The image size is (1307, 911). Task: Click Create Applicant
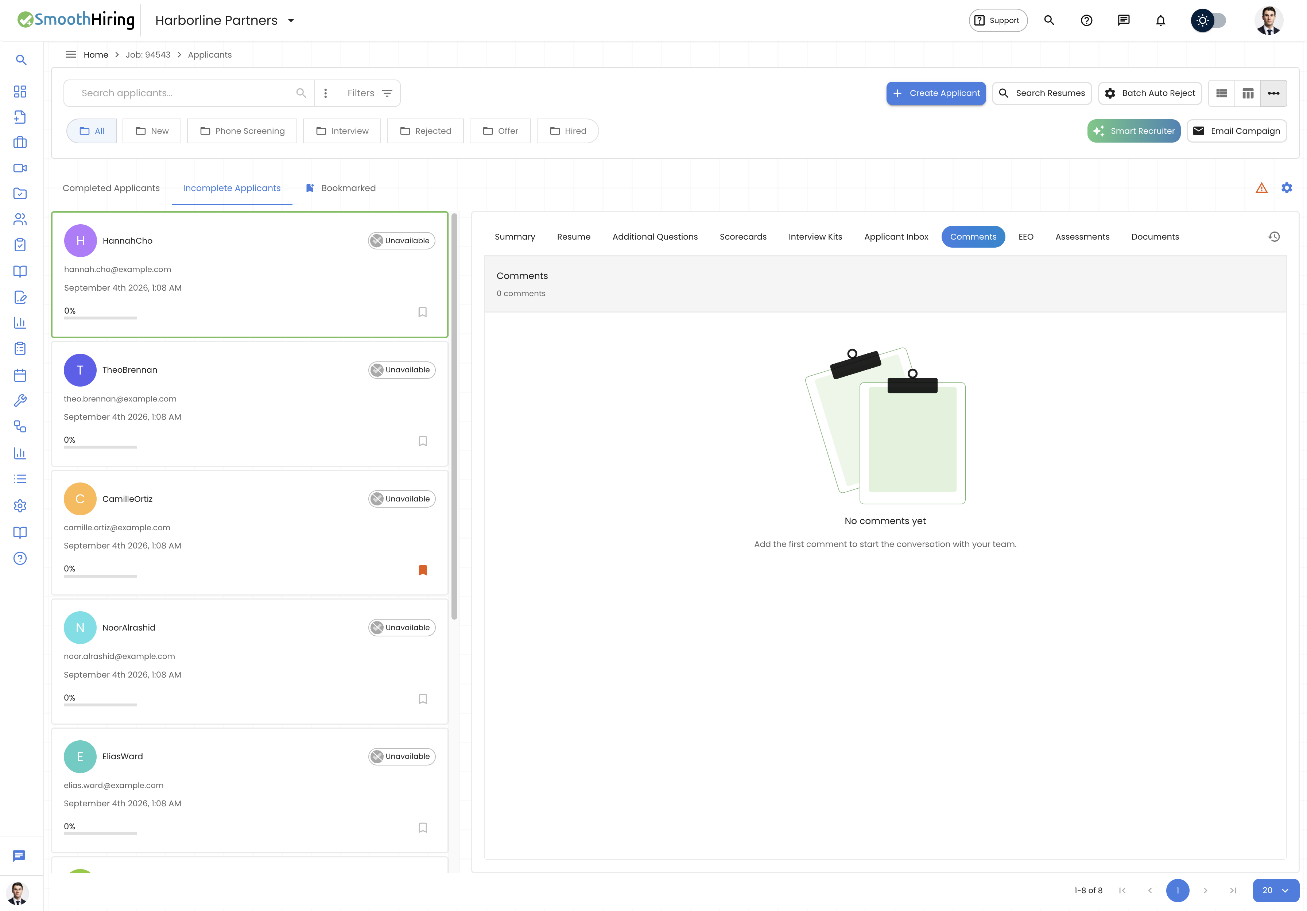tap(936, 93)
